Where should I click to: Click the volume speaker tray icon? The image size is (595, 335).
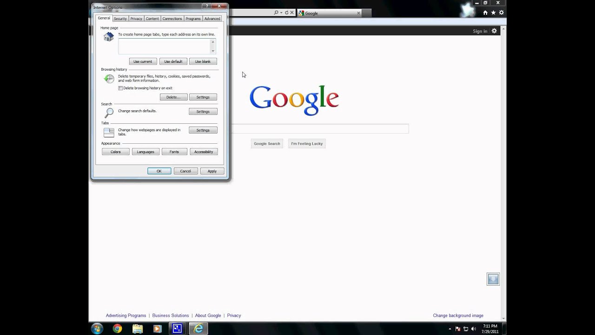pos(474,329)
